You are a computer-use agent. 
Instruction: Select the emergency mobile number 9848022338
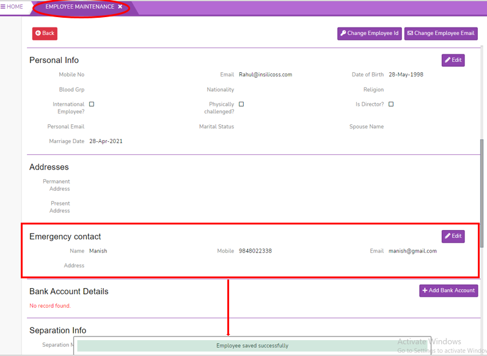pos(255,251)
